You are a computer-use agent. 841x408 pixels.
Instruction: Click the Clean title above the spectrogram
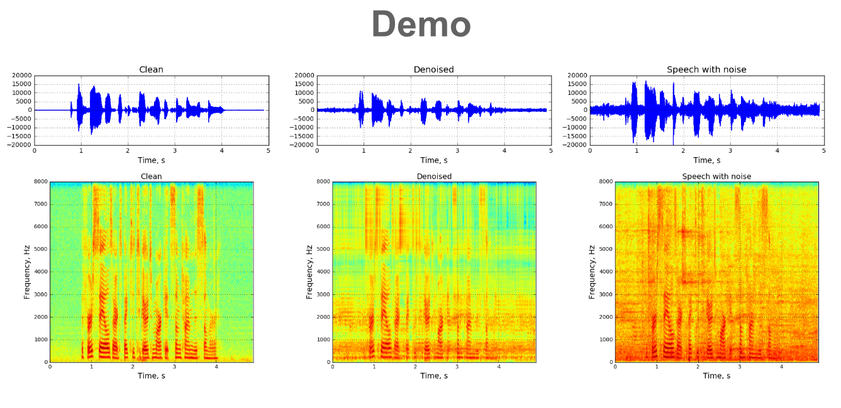(x=151, y=177)
